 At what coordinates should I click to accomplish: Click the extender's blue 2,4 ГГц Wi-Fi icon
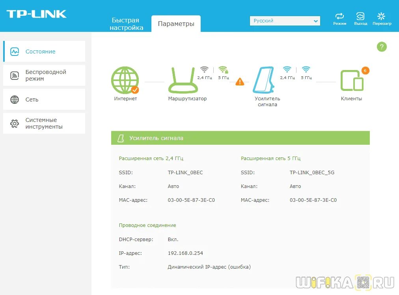coord(287,69)
